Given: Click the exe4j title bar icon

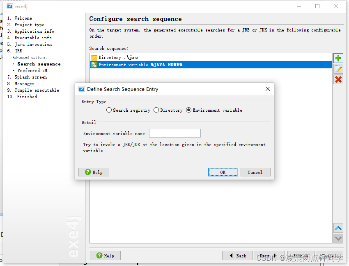Looking at the screenshot, I should [9, 6].
